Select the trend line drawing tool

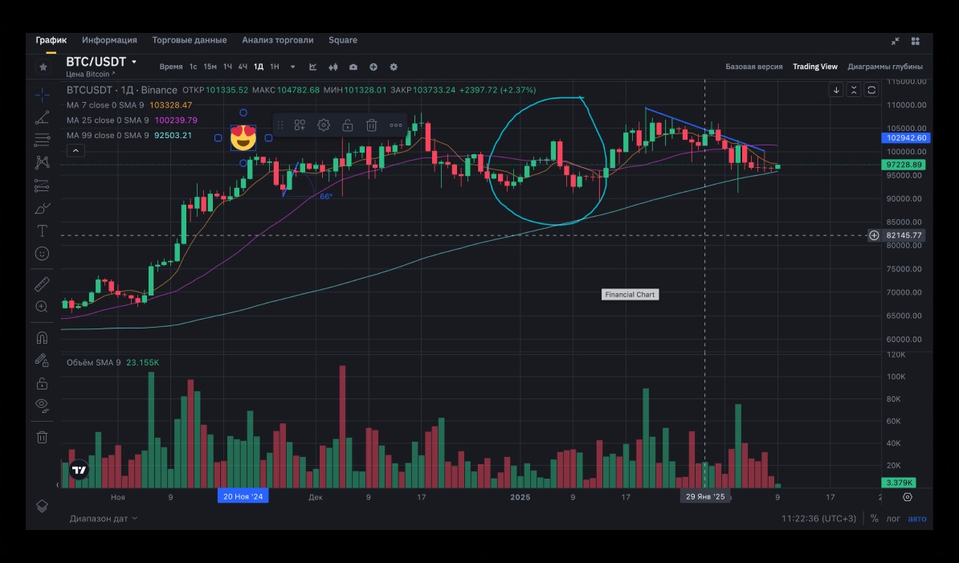(x=43, y=117)
